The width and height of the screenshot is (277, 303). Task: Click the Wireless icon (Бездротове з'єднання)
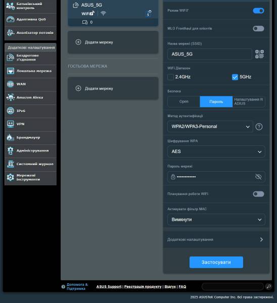11,58
